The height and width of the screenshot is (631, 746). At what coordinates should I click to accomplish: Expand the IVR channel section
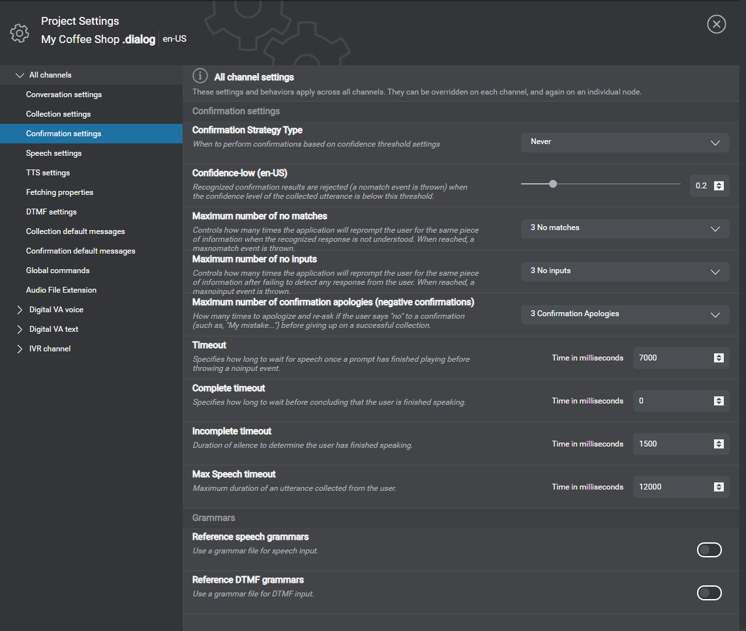tap(20, 349)
